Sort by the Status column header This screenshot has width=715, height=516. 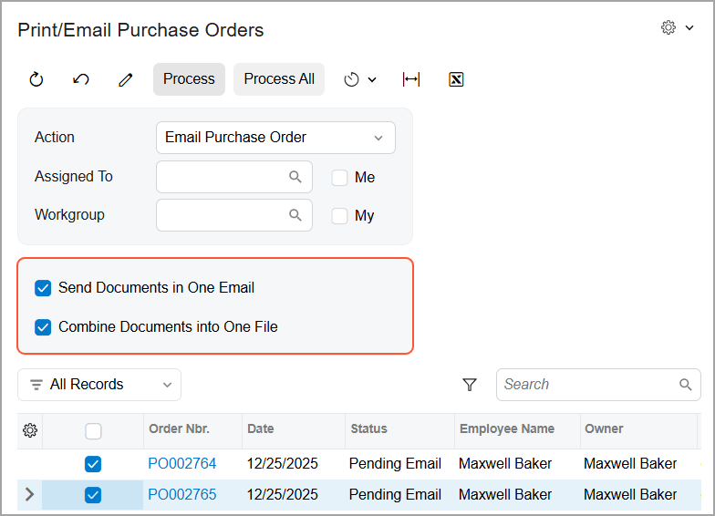(x=369, y=428)
